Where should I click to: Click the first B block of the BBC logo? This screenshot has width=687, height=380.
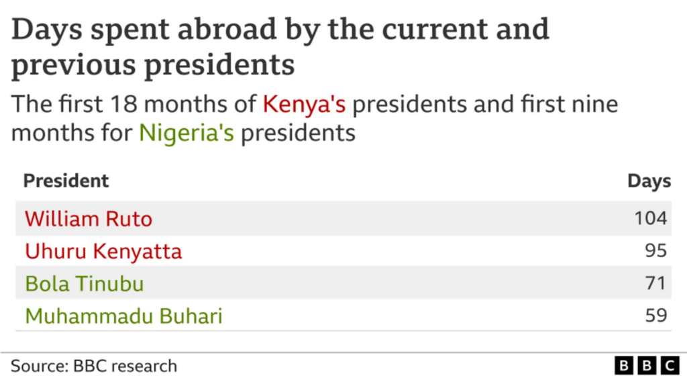coord(624,366)
